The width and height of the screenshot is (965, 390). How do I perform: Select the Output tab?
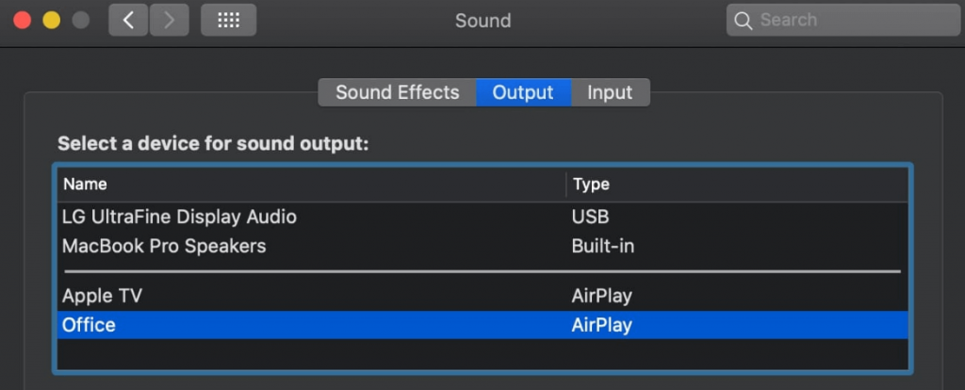(x=523, y=92)
